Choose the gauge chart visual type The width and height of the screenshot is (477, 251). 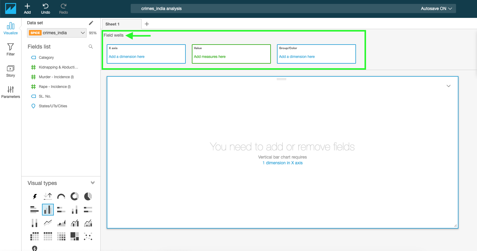[x=61, y=196]
